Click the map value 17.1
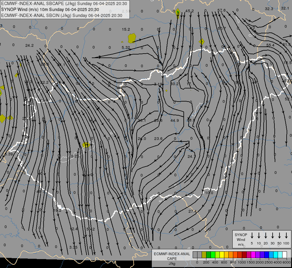The height and width of the screenshot is (268, 292). pos(191,84)
